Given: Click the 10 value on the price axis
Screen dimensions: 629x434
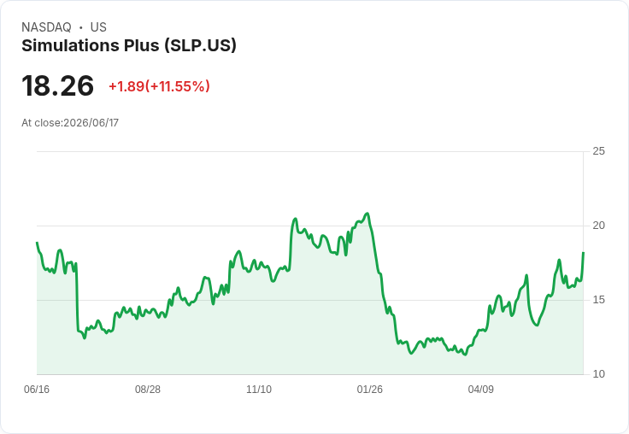Looking at the screenshot, I should 598,374.
